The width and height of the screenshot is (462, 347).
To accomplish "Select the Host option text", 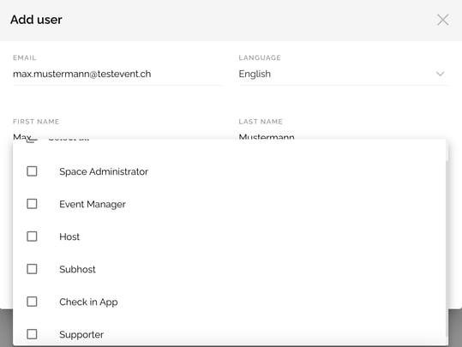I will pos(69,236).
